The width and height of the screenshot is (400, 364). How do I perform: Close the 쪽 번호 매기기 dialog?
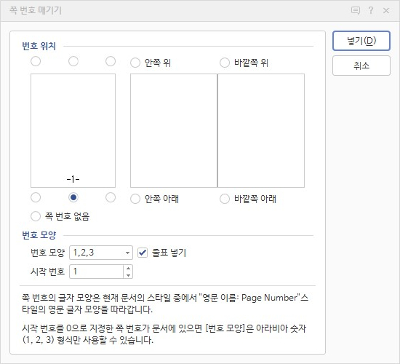click(x=386, y=10)
